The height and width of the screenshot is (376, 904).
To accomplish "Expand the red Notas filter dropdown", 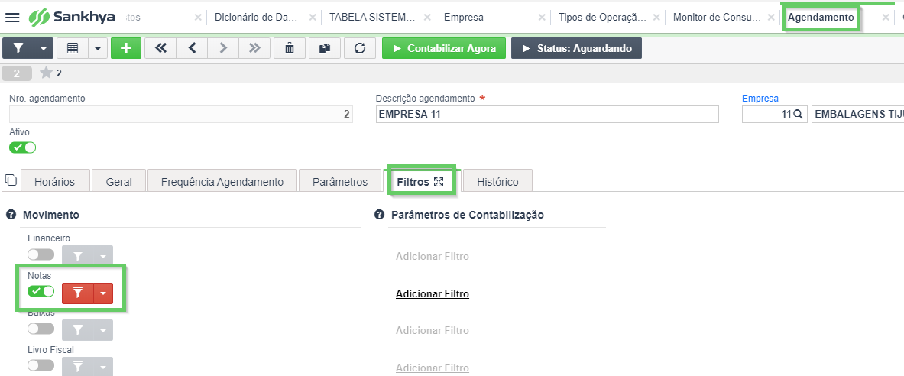I will point(103,293).
